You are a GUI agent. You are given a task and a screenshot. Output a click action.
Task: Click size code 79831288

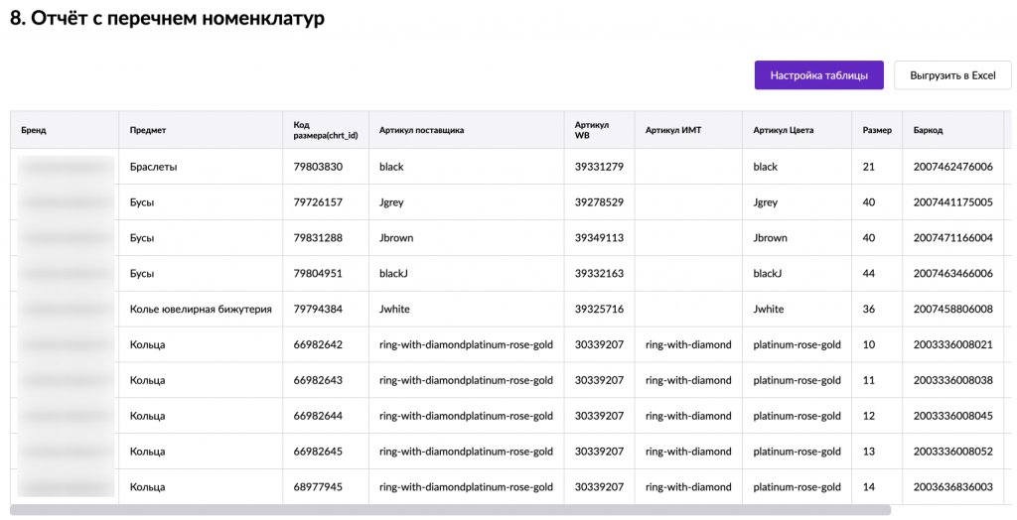(318, 238)
